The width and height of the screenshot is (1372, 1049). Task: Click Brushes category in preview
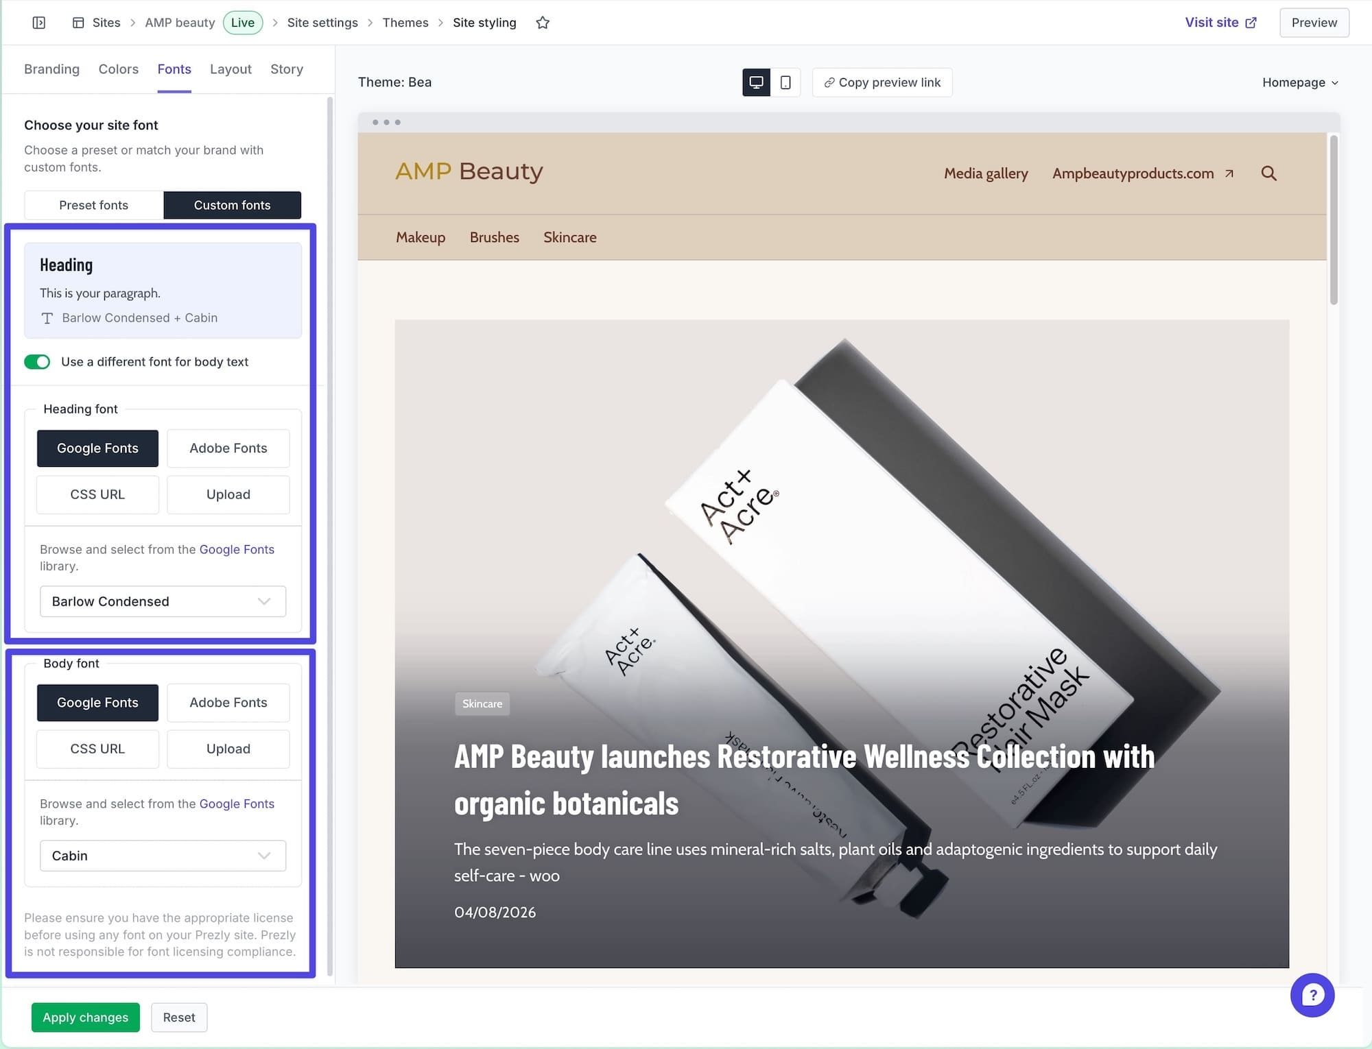point(495,237)
